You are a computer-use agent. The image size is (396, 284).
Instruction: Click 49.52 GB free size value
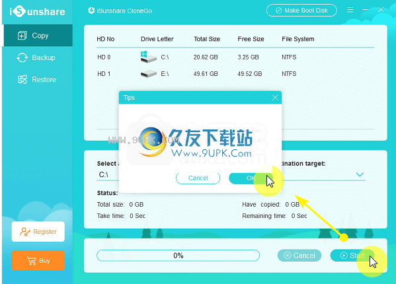(x=249, y=74)
